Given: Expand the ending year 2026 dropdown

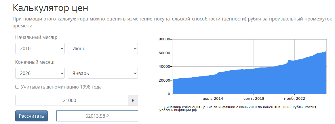Looking at the screenshot, I should point(40,73).
